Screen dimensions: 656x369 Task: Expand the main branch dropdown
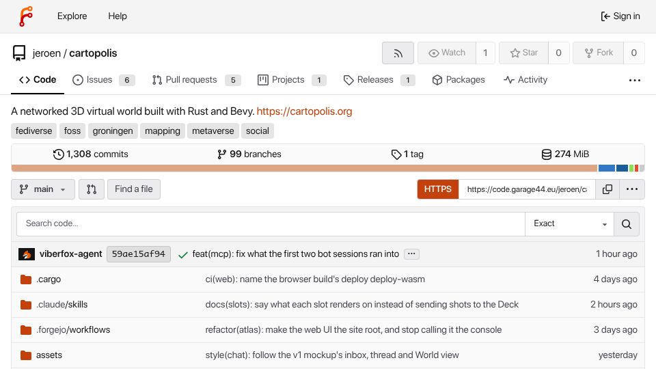pos(42,189)
